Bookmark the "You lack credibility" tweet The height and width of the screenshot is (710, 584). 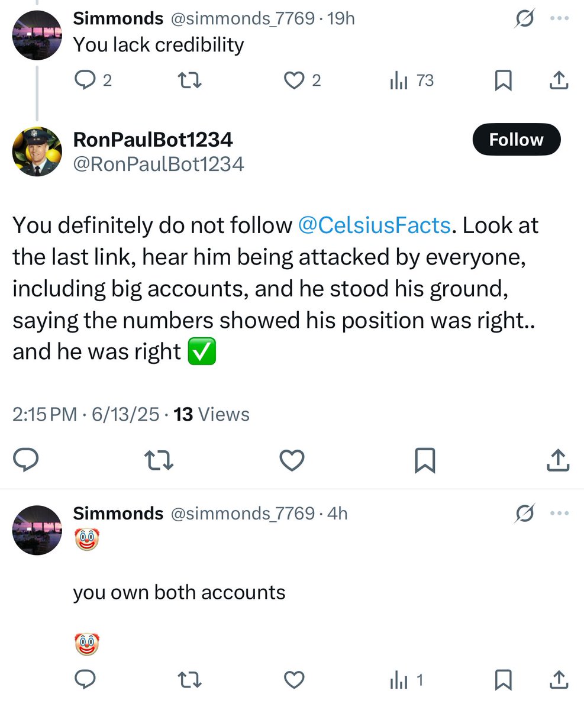503,81
